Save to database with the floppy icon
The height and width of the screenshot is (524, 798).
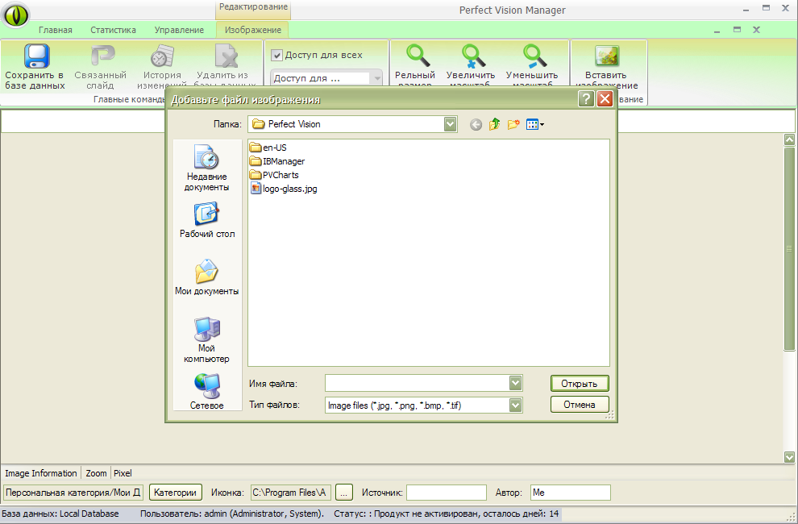[x=36, y=56]
